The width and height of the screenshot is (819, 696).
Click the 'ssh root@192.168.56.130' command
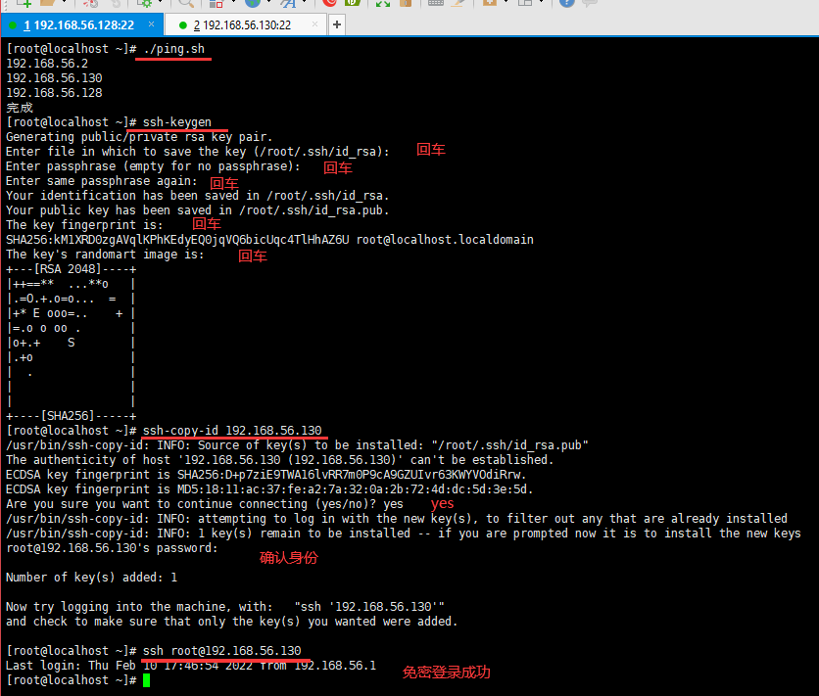point(222,651)
